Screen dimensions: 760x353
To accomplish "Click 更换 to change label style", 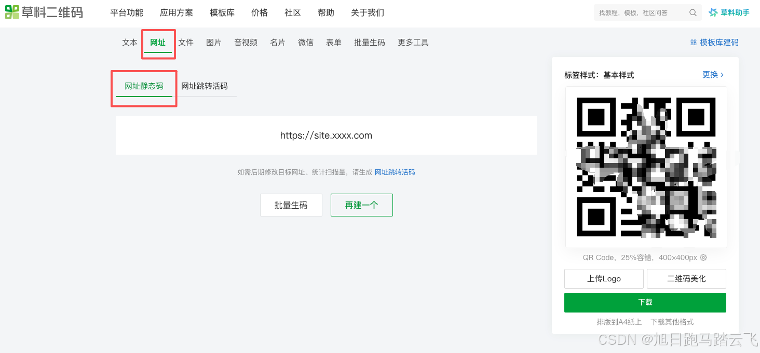I will (x=713, y=75).
